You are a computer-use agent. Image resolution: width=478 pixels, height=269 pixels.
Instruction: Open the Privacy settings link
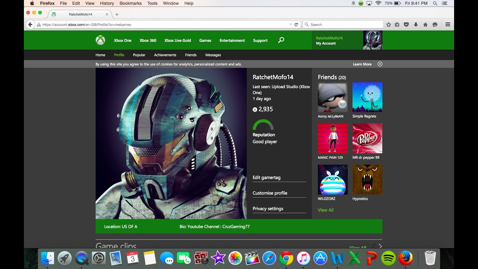(x=268, y=208)
